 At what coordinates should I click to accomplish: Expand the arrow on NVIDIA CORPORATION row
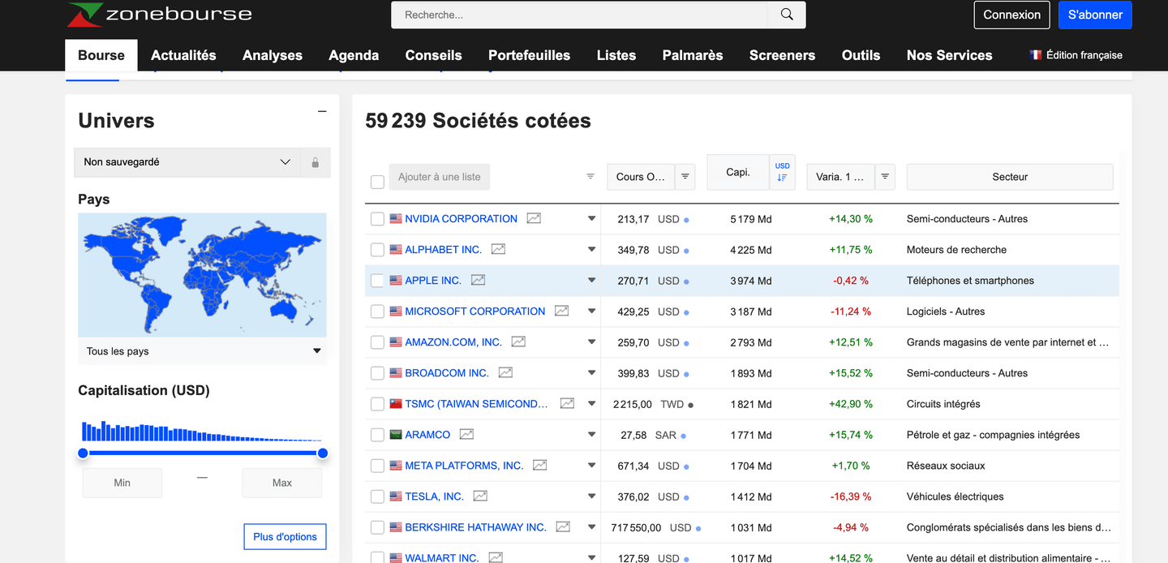coord(591,218)
